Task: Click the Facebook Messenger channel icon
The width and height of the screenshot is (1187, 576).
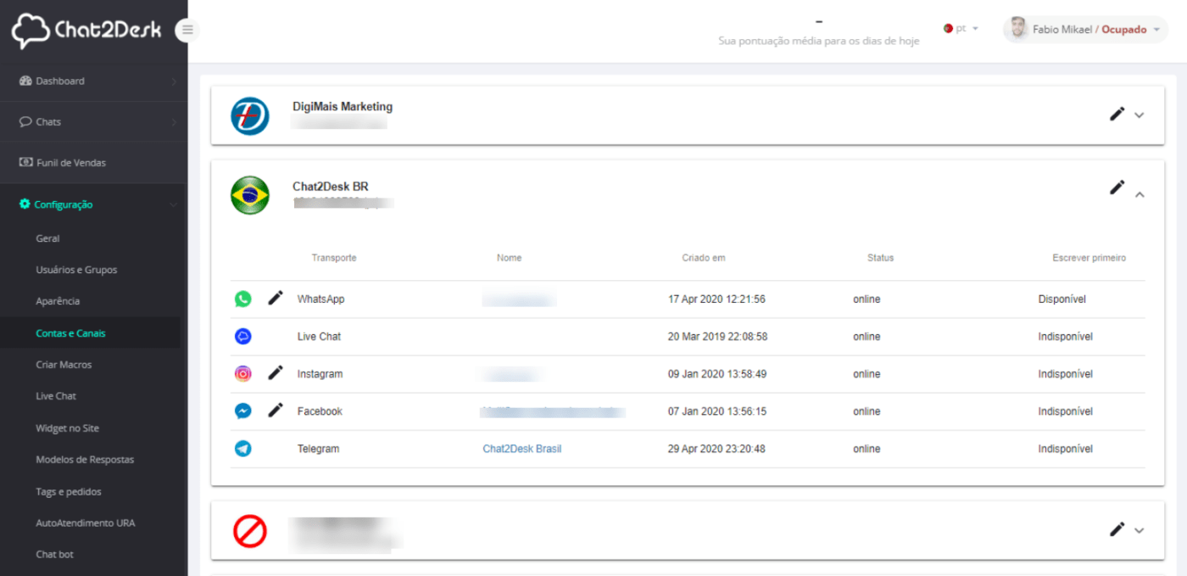Action: pos(243,411)
